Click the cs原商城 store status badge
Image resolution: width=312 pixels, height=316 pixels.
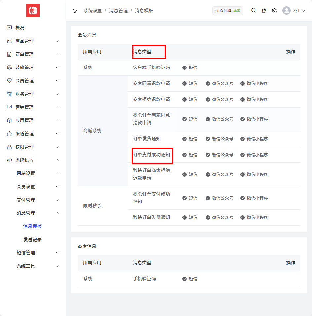coord(227,11)
